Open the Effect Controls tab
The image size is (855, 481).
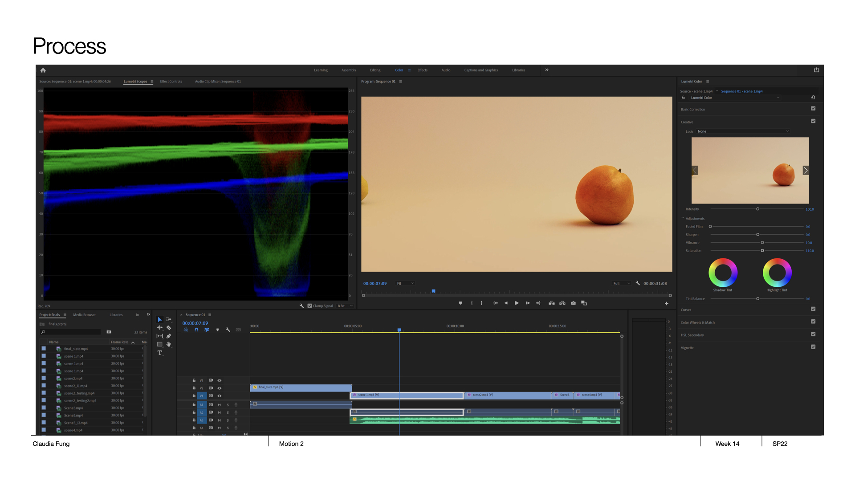click(171, 82)
